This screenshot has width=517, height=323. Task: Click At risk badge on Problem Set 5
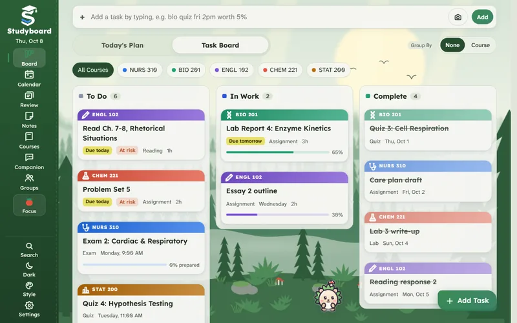pyautogui.click(x=127, y=202)
